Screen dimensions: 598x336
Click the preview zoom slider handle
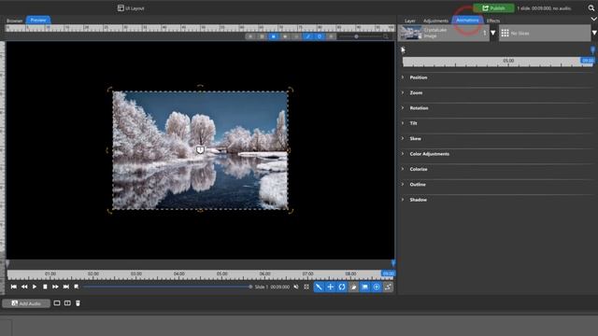(356, 36)
